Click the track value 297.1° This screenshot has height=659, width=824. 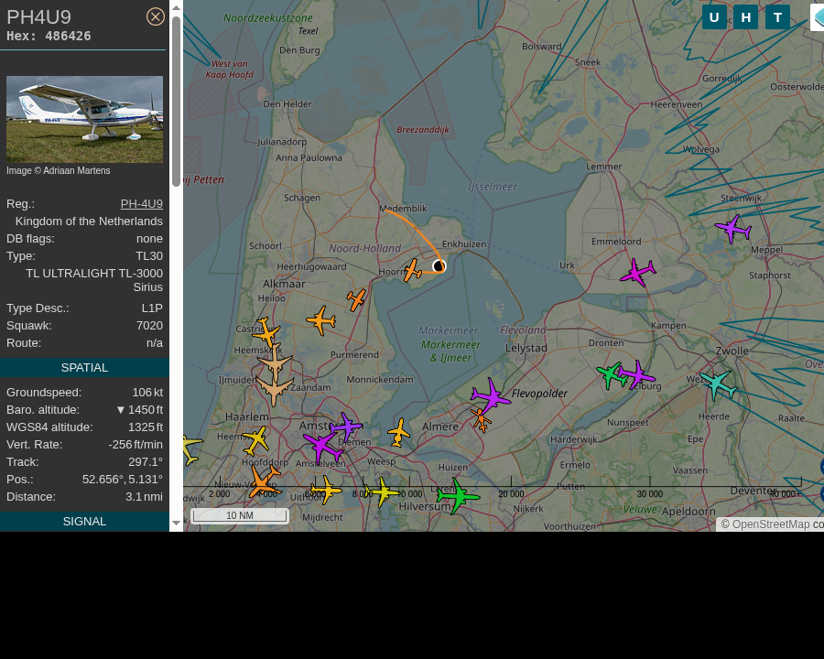pyautogui.click(x=146, y=462)
